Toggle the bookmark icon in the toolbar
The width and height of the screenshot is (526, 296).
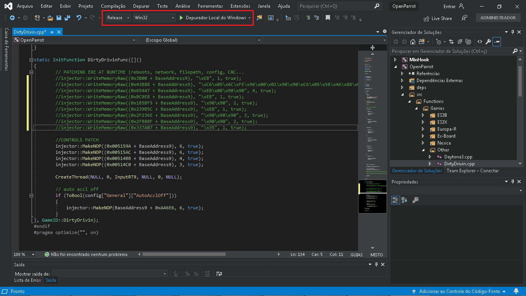328,18
